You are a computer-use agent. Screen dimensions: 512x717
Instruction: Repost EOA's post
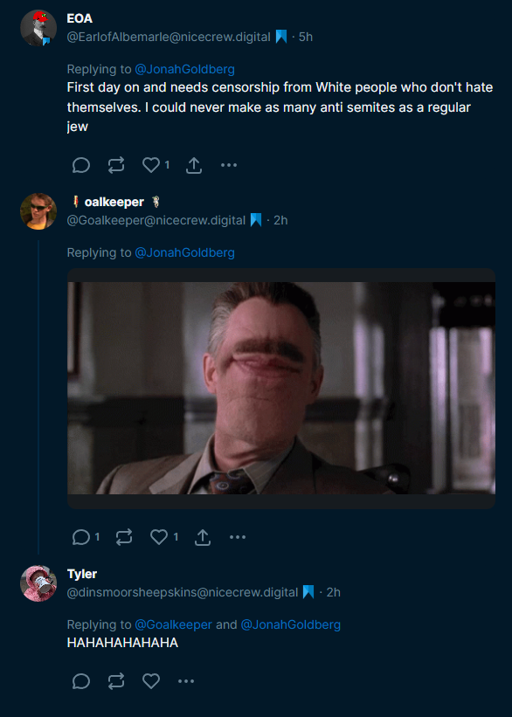(116, 165)
